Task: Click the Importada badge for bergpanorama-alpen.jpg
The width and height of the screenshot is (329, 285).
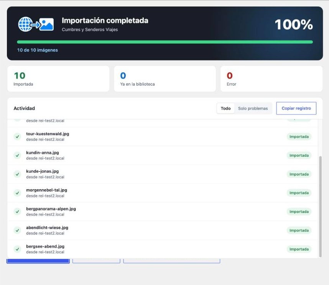Action: coord(299,212)
